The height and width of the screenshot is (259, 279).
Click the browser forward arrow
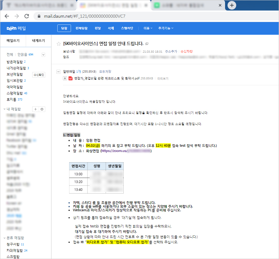[17, 16]
